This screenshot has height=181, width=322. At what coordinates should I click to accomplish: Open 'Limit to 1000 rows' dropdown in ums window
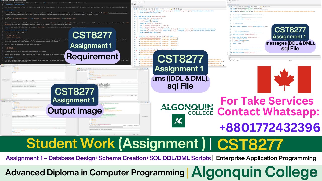point(164,9)
